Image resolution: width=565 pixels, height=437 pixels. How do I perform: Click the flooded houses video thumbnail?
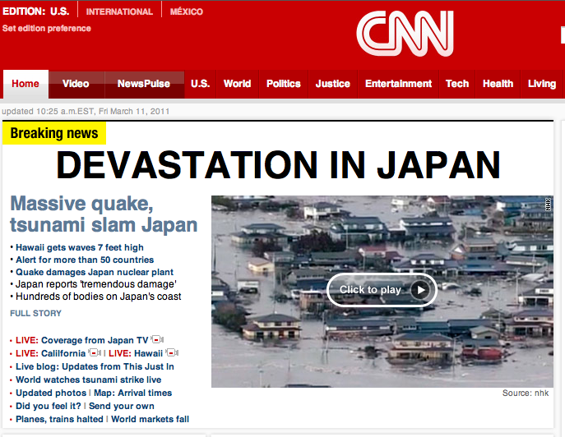pyautogui.click(x=382, y=292)
